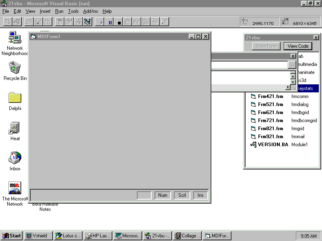The image size is (322, 241).
Task: Toggle the Lock Controls padlock icon
Action: pos(47,22)
